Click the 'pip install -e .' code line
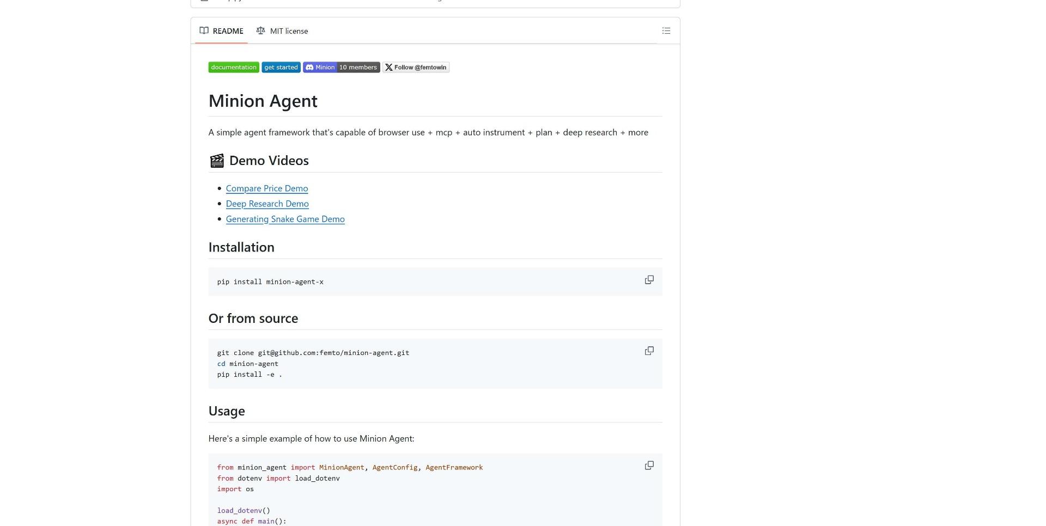Image resolution: width=1046 pixels, height=526 pixels. [x=250, y=375]
